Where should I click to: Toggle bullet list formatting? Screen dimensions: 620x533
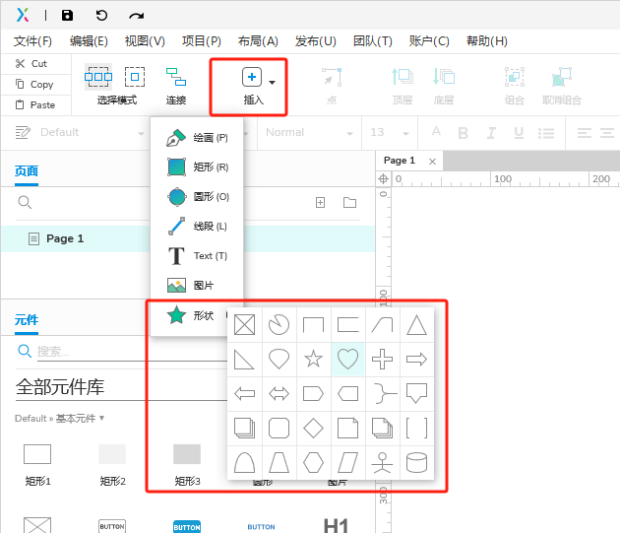tap(546, 133)
